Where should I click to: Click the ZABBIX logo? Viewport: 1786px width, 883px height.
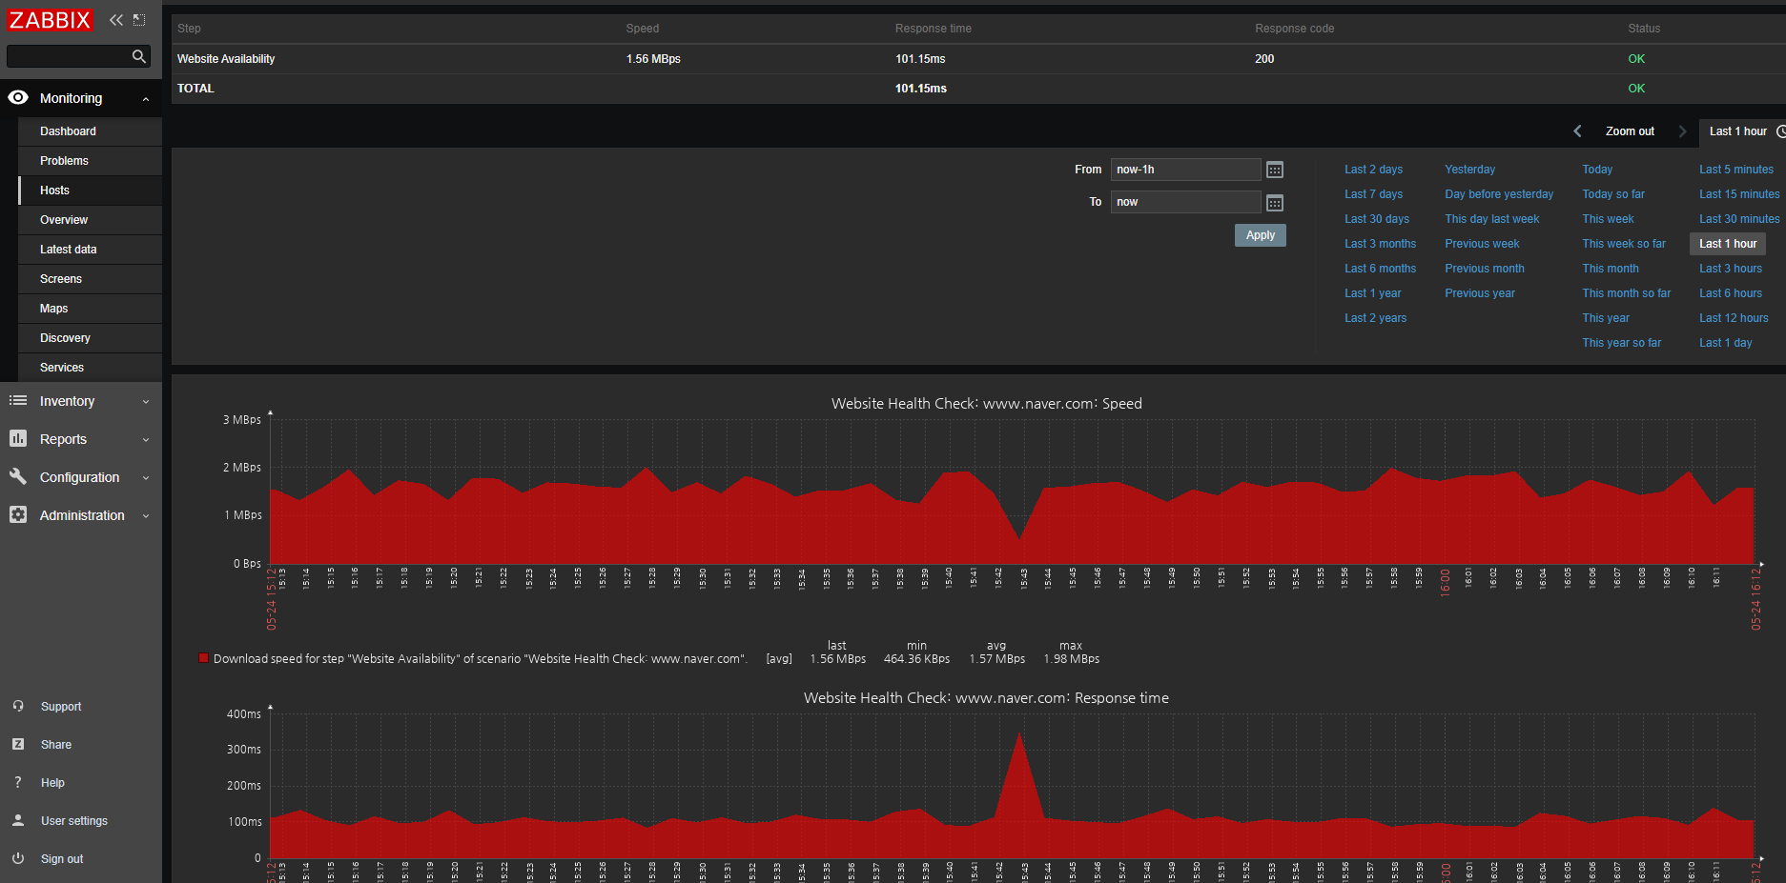point(50,20)
